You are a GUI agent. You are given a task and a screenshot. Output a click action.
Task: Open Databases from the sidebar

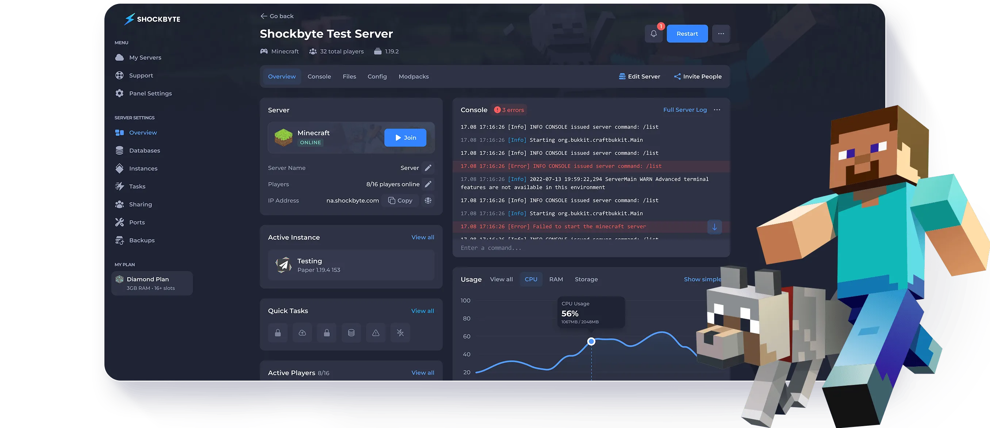point(145,150)
